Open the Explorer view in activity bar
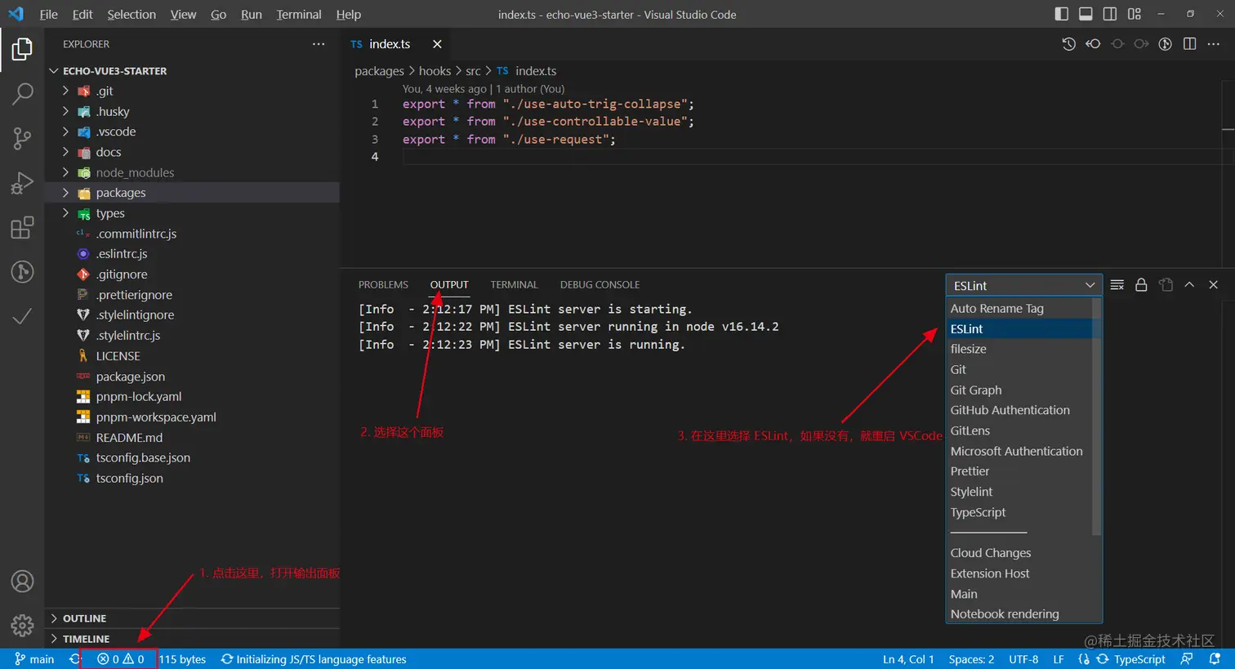 22,50
